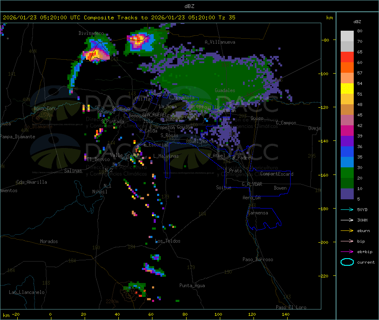This screenshot has width=379, height=320.
Task: Click the 'J_Prats' map label
Action: (233, 171)
